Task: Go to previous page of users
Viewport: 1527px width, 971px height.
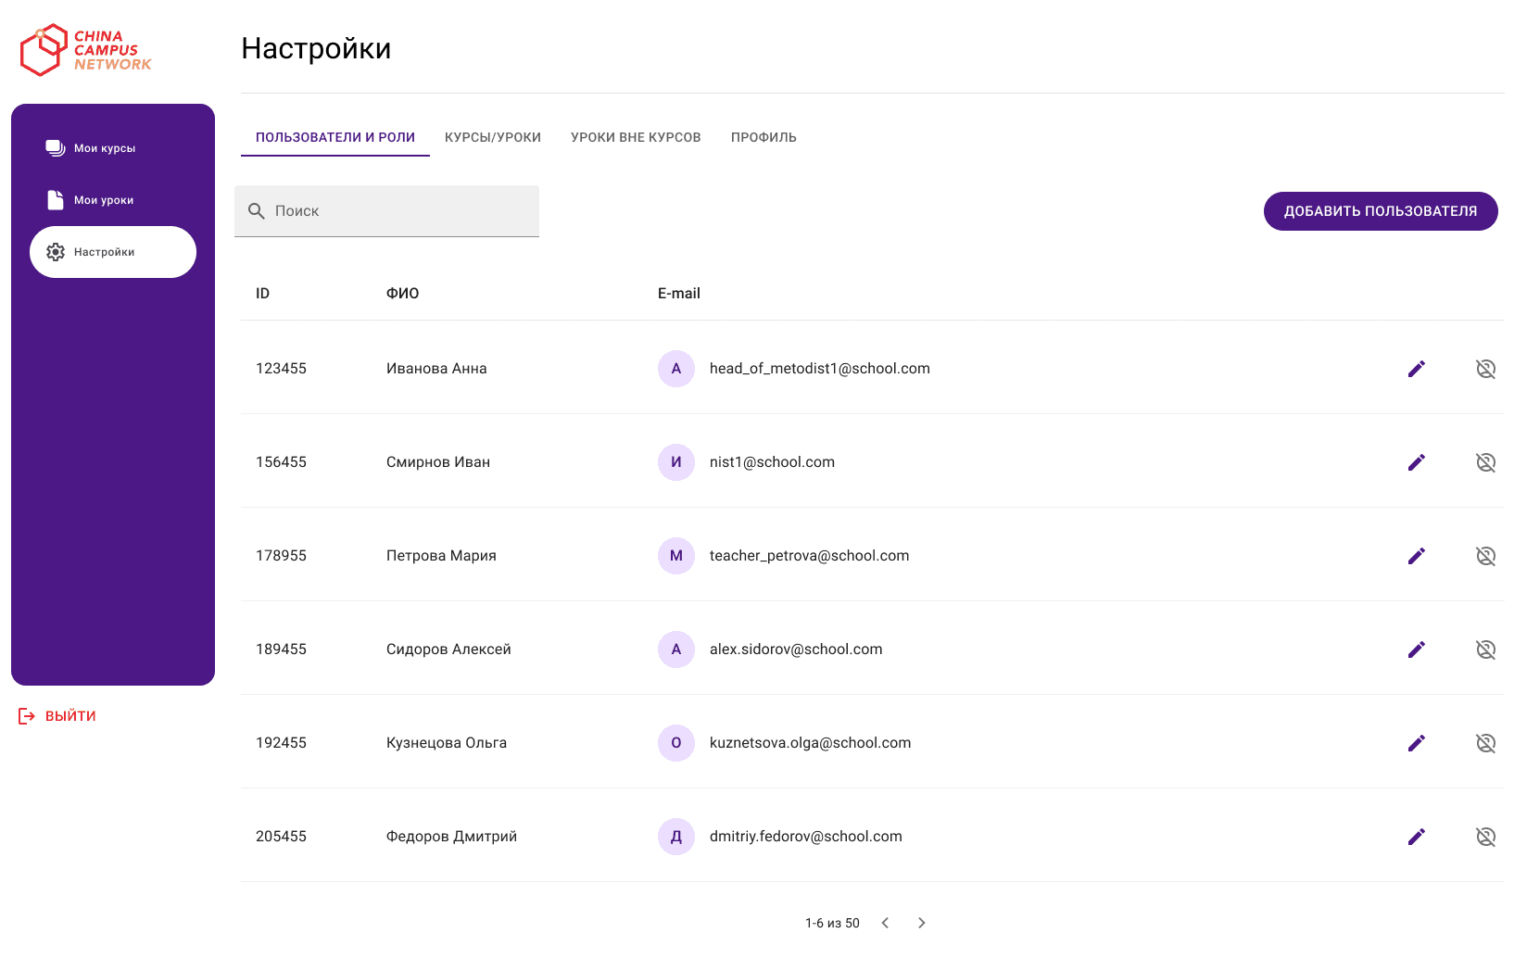Action: point(885,923)
